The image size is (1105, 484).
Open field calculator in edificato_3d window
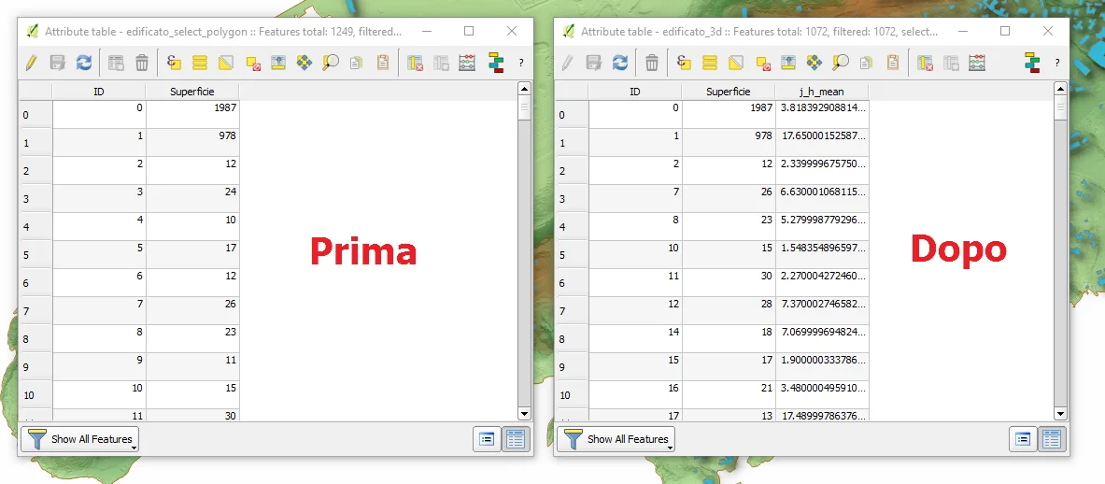tap(977, 63)
